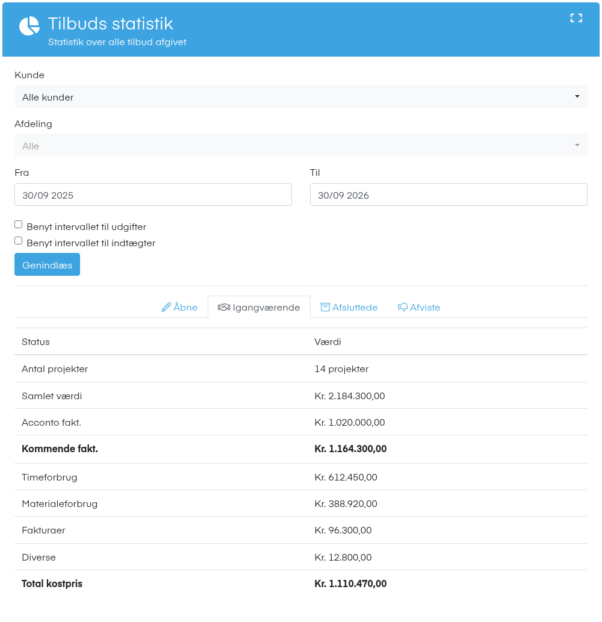Click the Materialeforbrug row label
This screenshot has width=602, height=622.
(60, 504)
